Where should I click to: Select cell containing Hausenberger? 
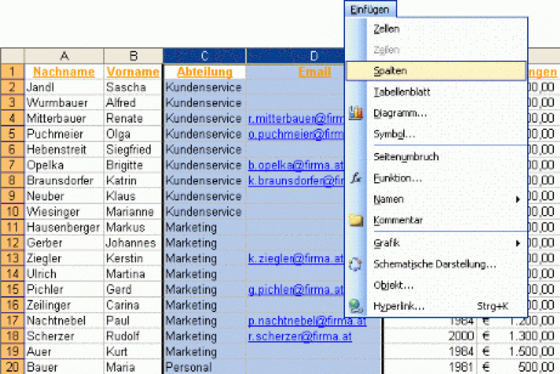(x=64, y=227)
